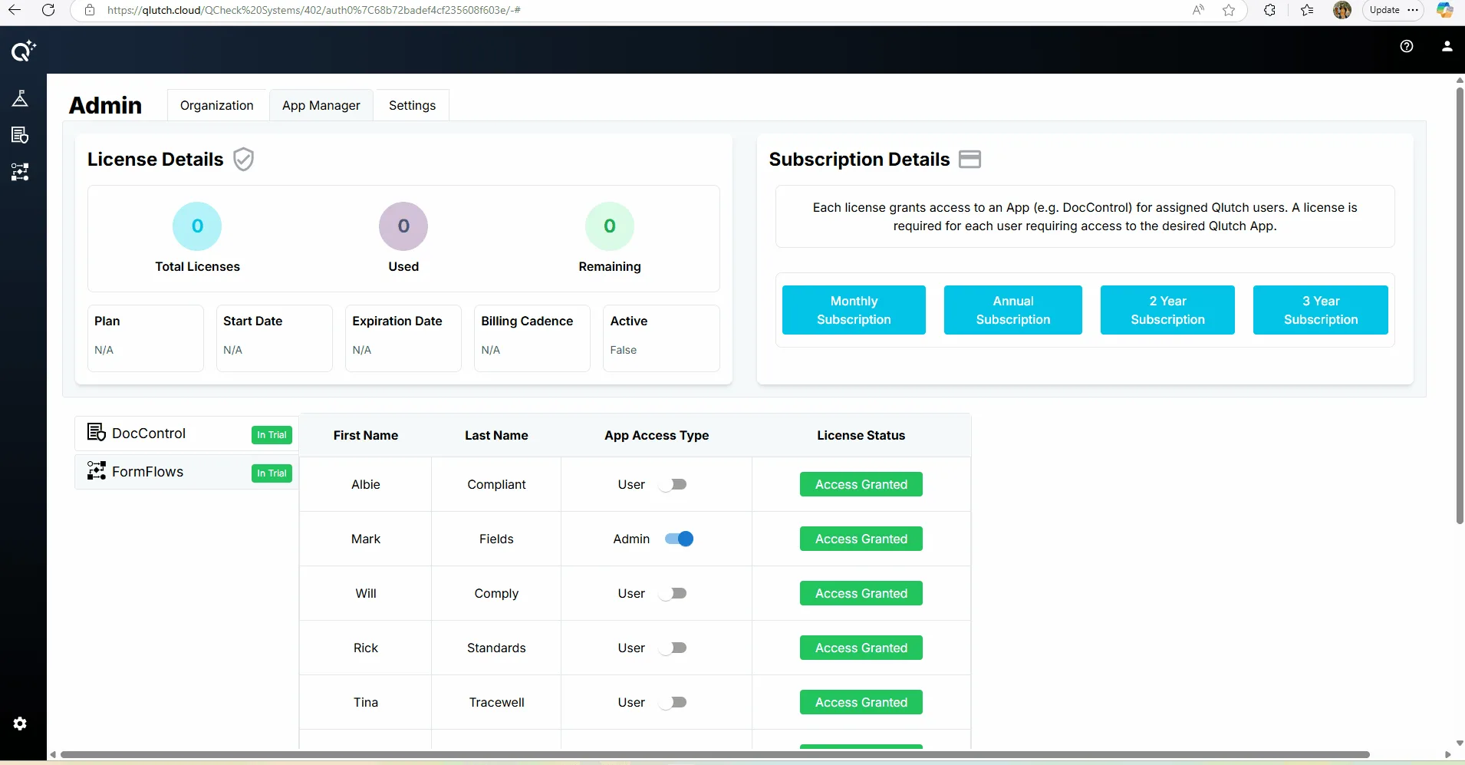Image resolution: width=1465 pixels, height=765 pixels.
Task: Select the DocControl app row
Action: click(186, 434)
